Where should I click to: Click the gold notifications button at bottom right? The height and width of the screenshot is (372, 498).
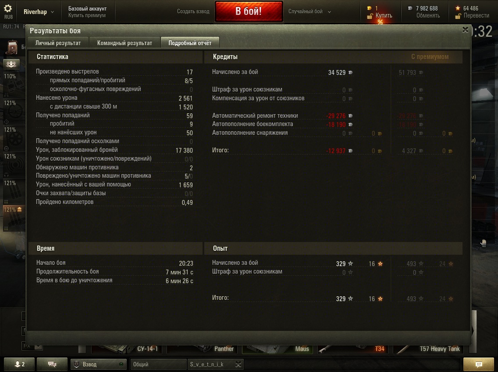coord(478,365)
